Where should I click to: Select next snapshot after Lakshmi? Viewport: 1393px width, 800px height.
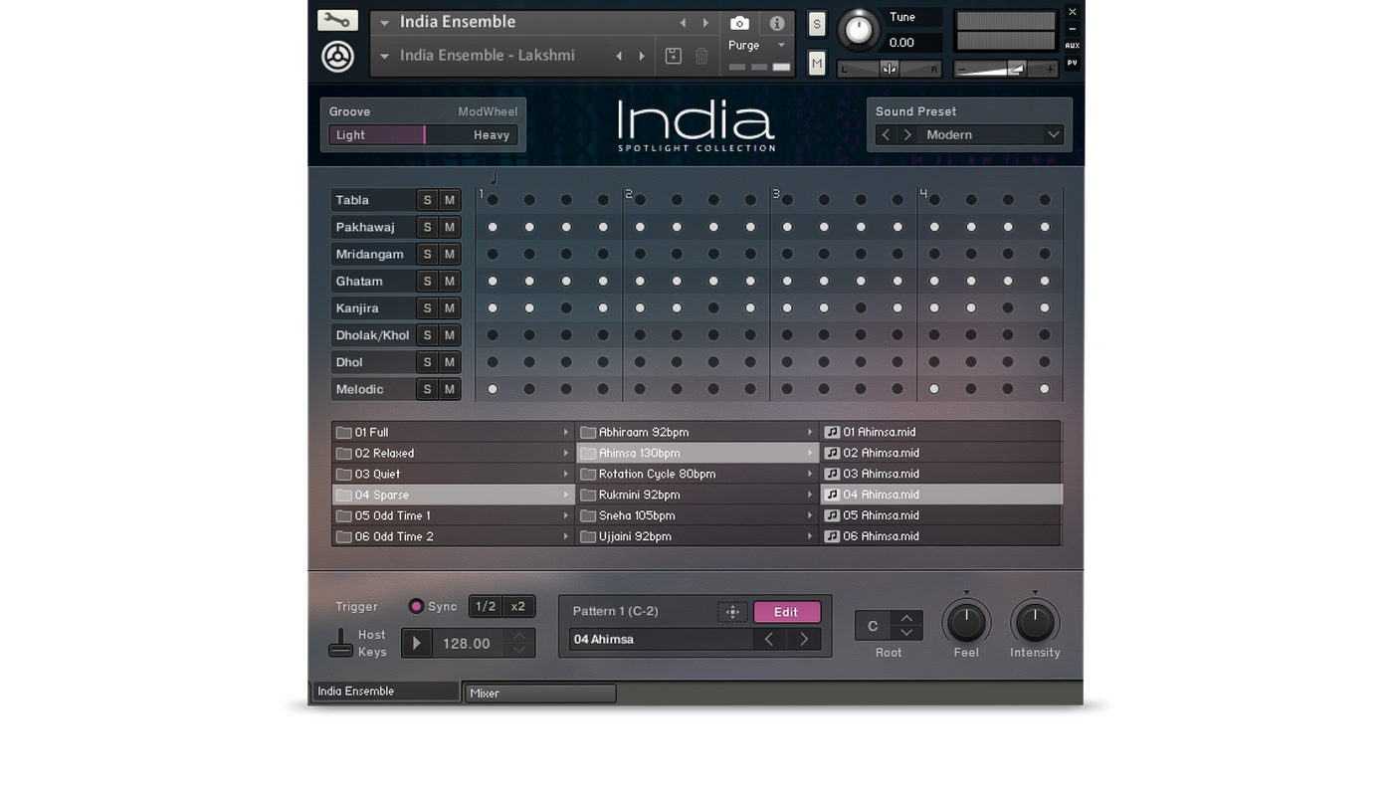[x=642, y=56]
